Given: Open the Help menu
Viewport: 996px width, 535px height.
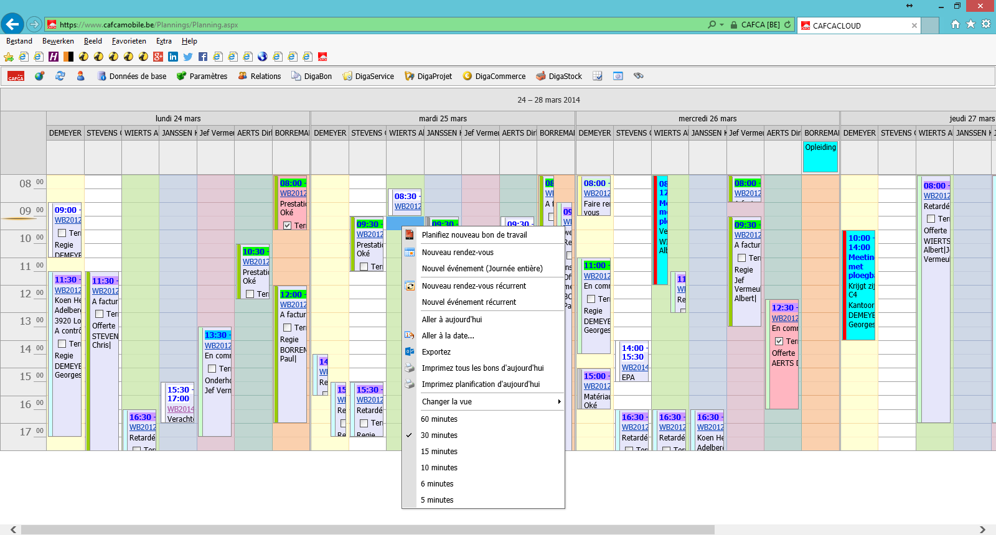Looking at the screenshot, I should [x=189, y=41].
